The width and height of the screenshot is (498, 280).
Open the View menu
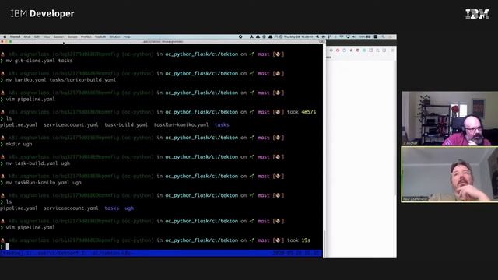pos(47,37)
